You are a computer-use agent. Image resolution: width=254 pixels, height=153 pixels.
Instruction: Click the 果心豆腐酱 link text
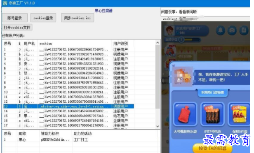pyautogui.click(x=103, y=11)
